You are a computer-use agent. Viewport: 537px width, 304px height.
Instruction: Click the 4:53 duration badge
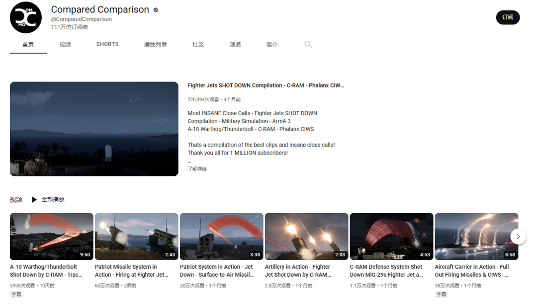[x=425, y=255]
